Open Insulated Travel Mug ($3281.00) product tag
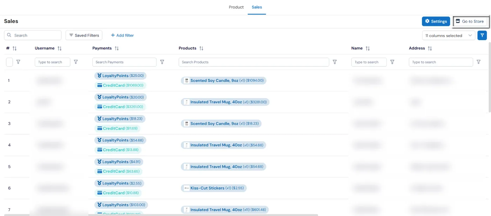 click(x=225, y=102)
